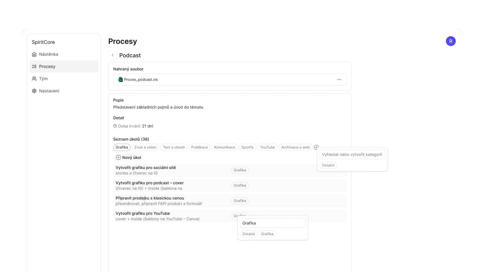Toggle the Spotify category chip
Image resolution: width=485 pixels, height=272 pixels.
coord(247,147)
